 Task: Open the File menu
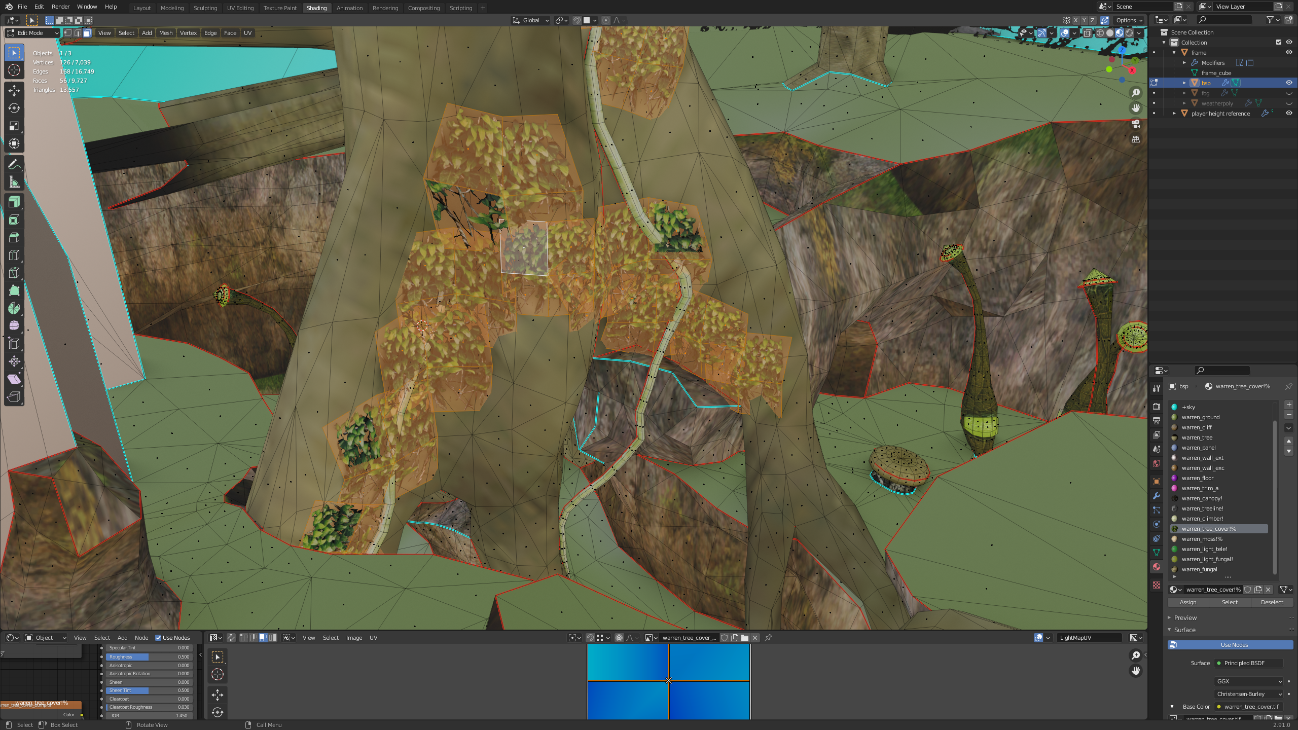22,7
